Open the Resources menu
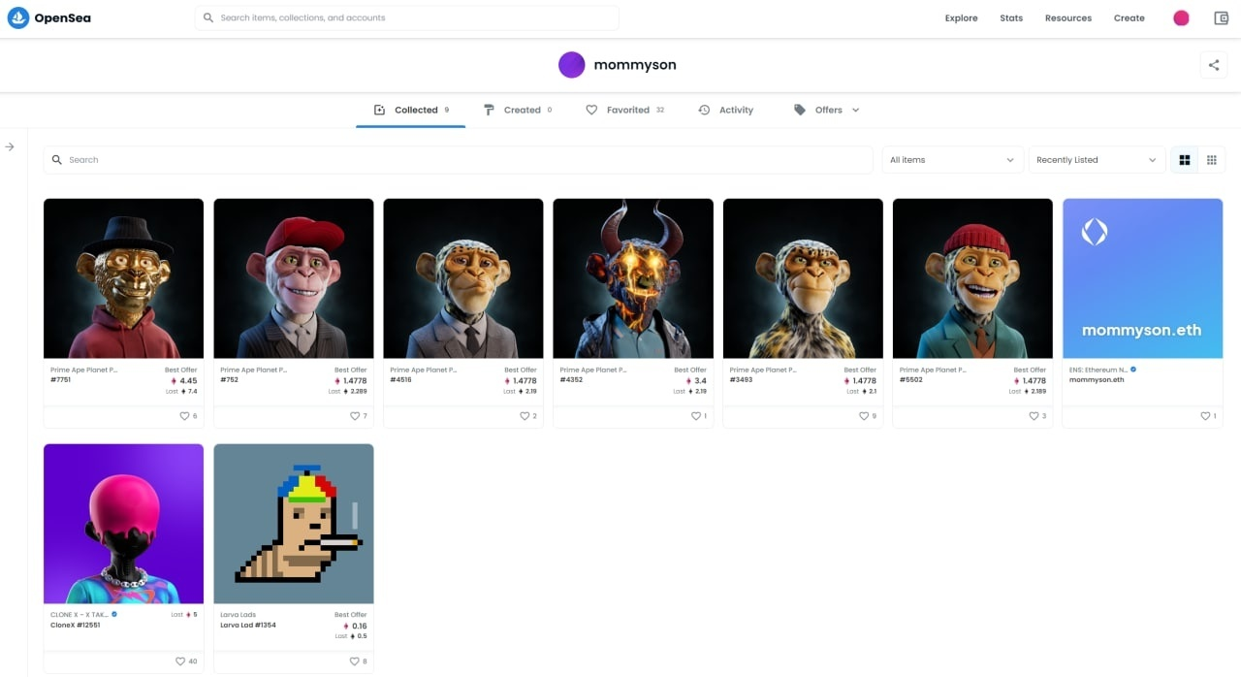This screenshot has height=677, width=1241. coord(1067,18)
